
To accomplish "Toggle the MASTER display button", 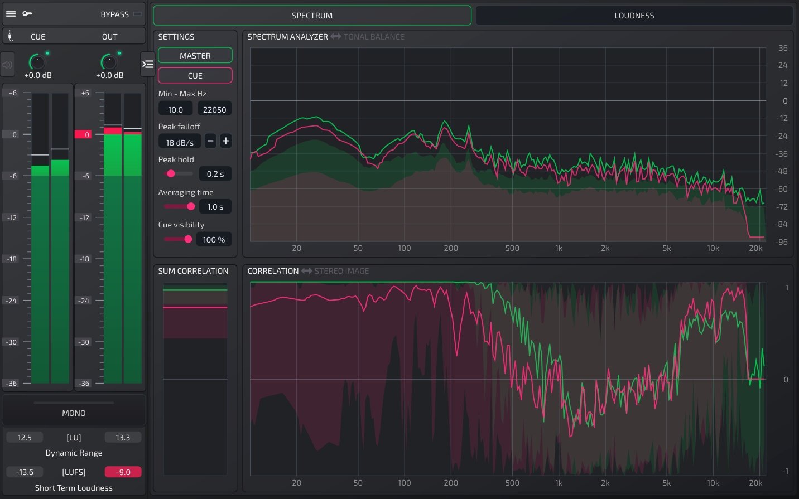I will click(195, 56).
